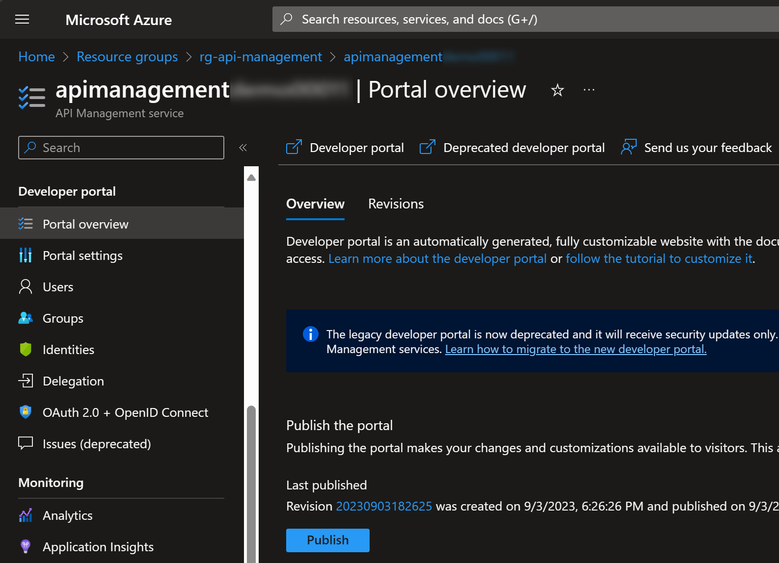Image resolution: width=779 pixels, height=563 pixels.
Task: Click the OAuth 2.0 shield lock icon
Action: click(26, 412)
